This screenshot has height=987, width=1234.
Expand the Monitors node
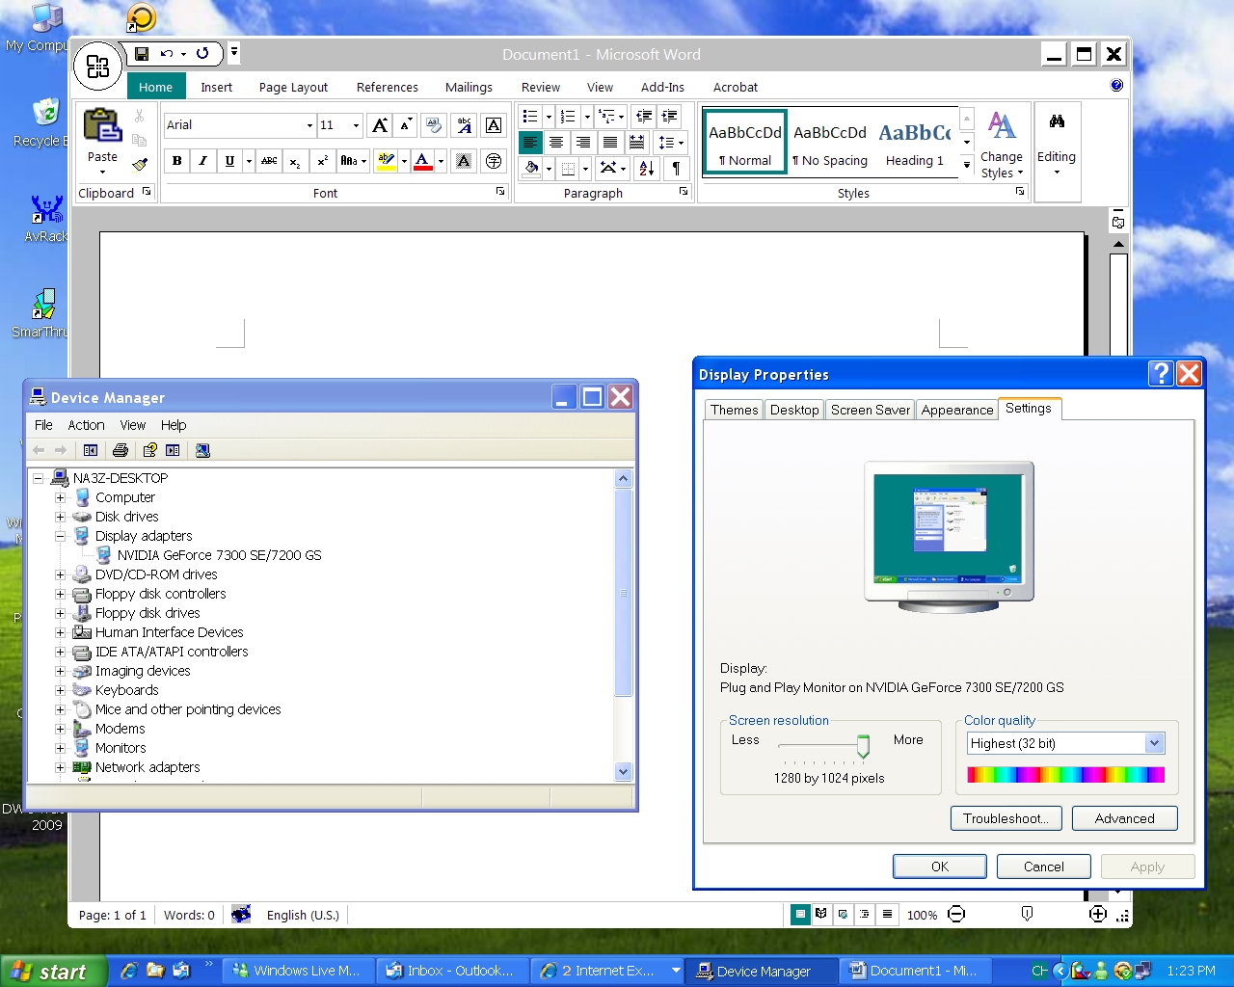click(x=60, y=748)
